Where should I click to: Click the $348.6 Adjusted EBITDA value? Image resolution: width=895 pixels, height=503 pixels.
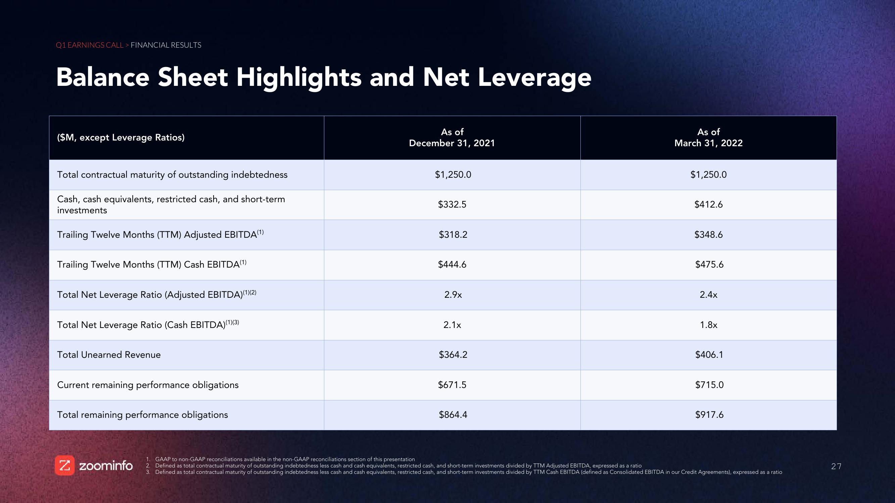pyautogui.click(x=708, y=235)
